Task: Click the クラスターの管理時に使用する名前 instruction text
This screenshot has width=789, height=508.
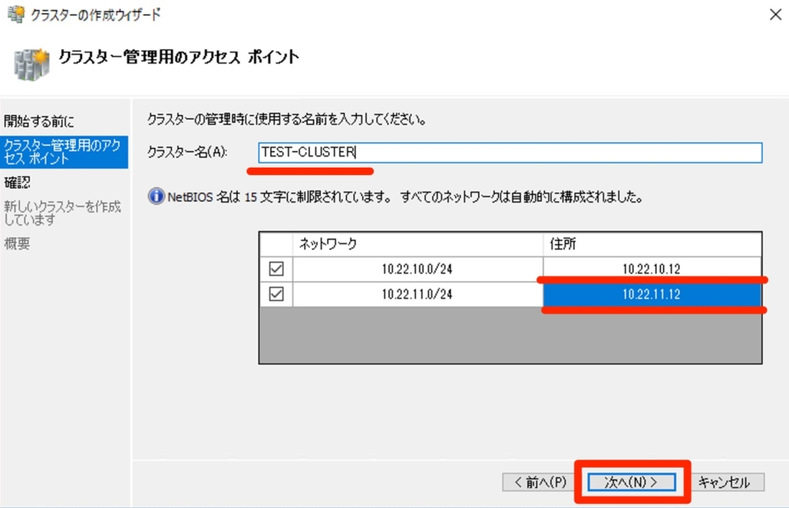Action: point(287,119)
